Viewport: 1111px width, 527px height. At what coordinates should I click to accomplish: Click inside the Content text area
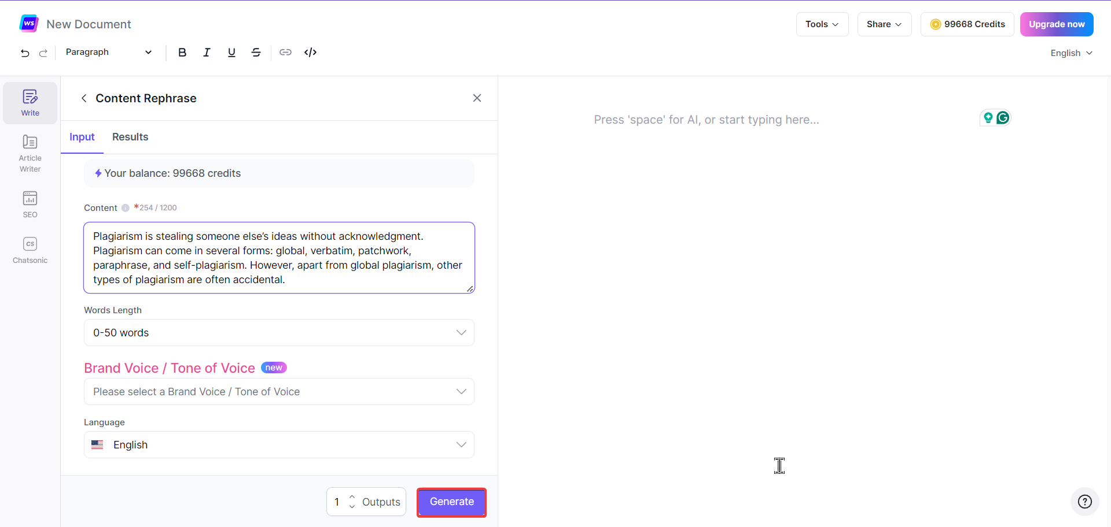pos(279,258)
